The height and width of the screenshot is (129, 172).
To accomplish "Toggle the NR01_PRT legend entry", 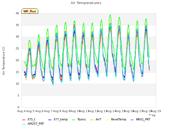I will 141,119.
